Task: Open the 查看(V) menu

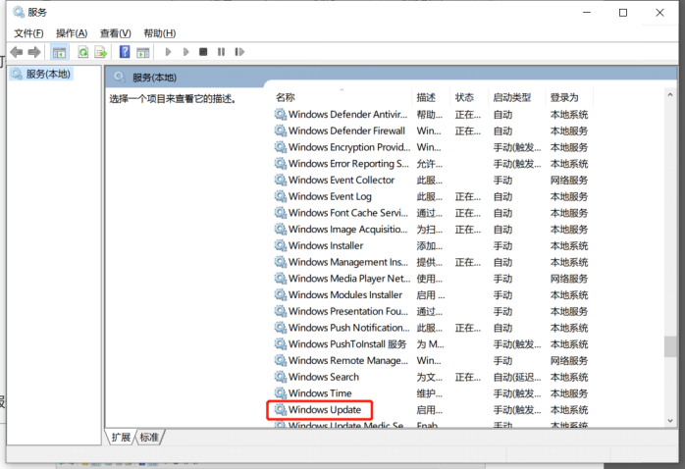Action: [115, 33]
